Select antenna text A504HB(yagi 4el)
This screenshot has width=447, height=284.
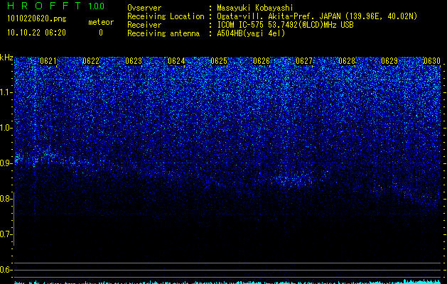click(251, 33)
